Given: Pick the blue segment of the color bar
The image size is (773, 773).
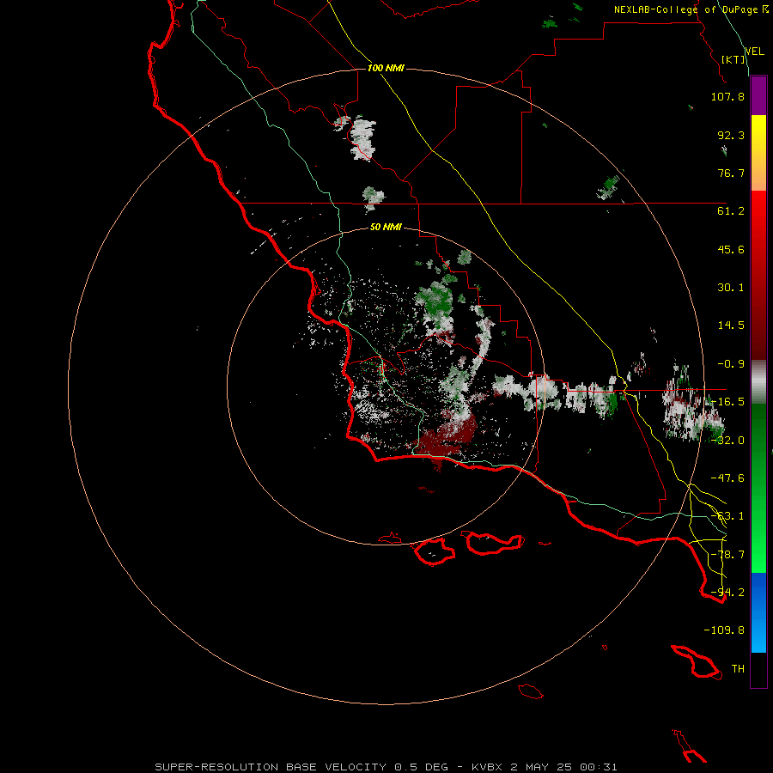Looking at the screenshot, I should [x=758, y=612].
